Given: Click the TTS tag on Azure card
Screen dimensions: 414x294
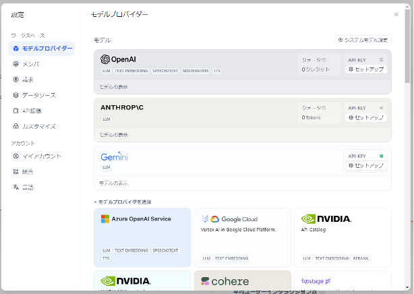Looking at the screenshot, I should [x=106, y=258].
